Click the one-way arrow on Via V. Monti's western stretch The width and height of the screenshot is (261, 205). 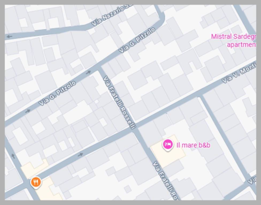(80, 155)
